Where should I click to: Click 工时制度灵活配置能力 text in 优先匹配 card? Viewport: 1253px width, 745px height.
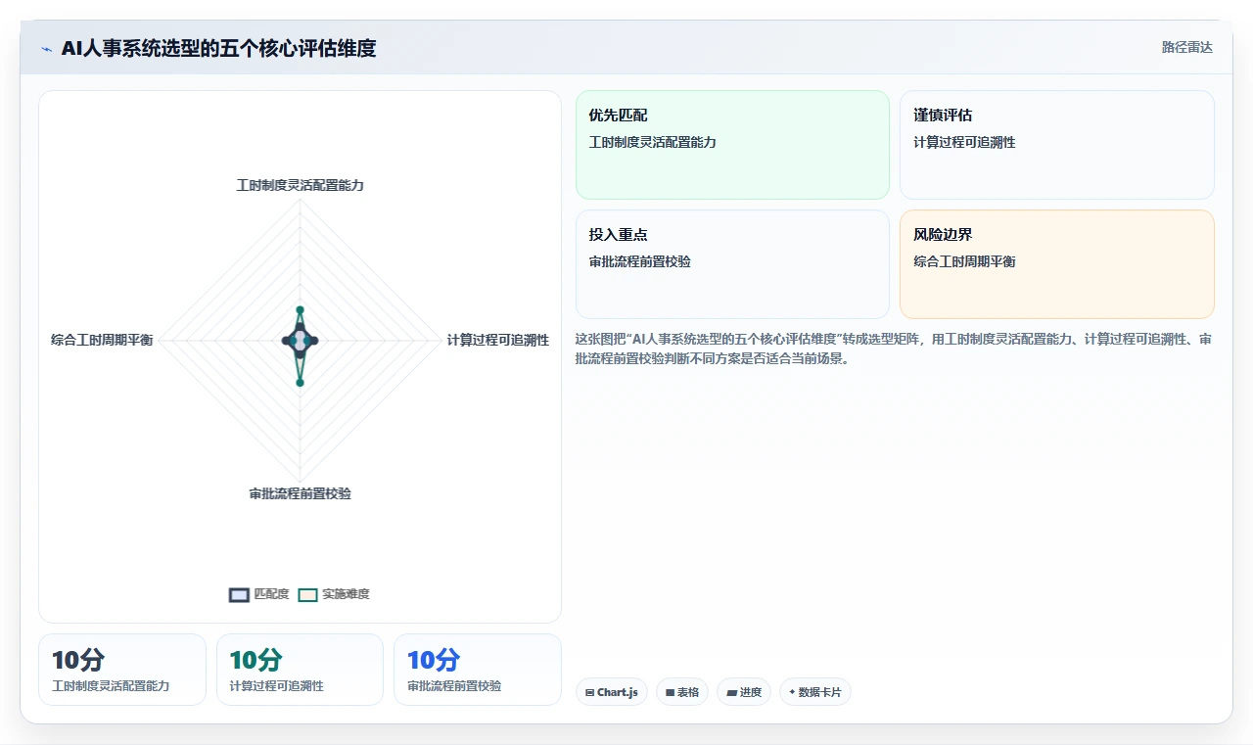[x=653, y=142]
